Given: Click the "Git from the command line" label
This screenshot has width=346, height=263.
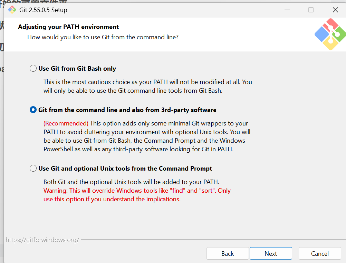Looking at the screenshot, I should [x=127, y=110].
